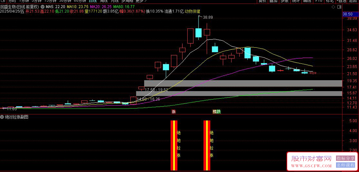Click the 标记 mark button

(330, 1)
